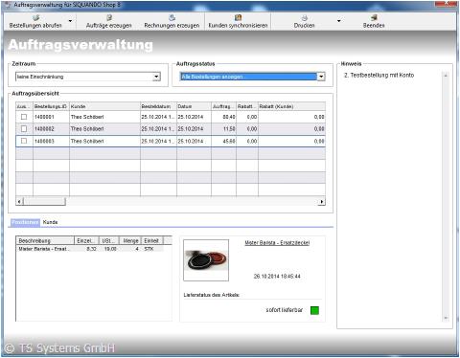Switch to the Kunde tab
The width and height of the screenshot is (460, 358).
[x=50, y=222]
